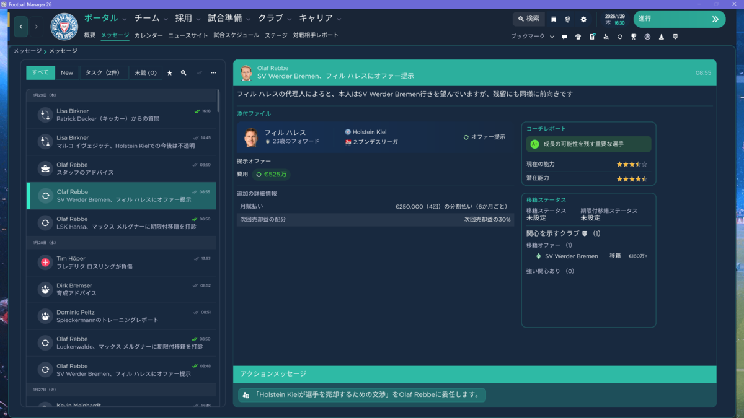Open the three-dot more options menu

click(213, 72)
